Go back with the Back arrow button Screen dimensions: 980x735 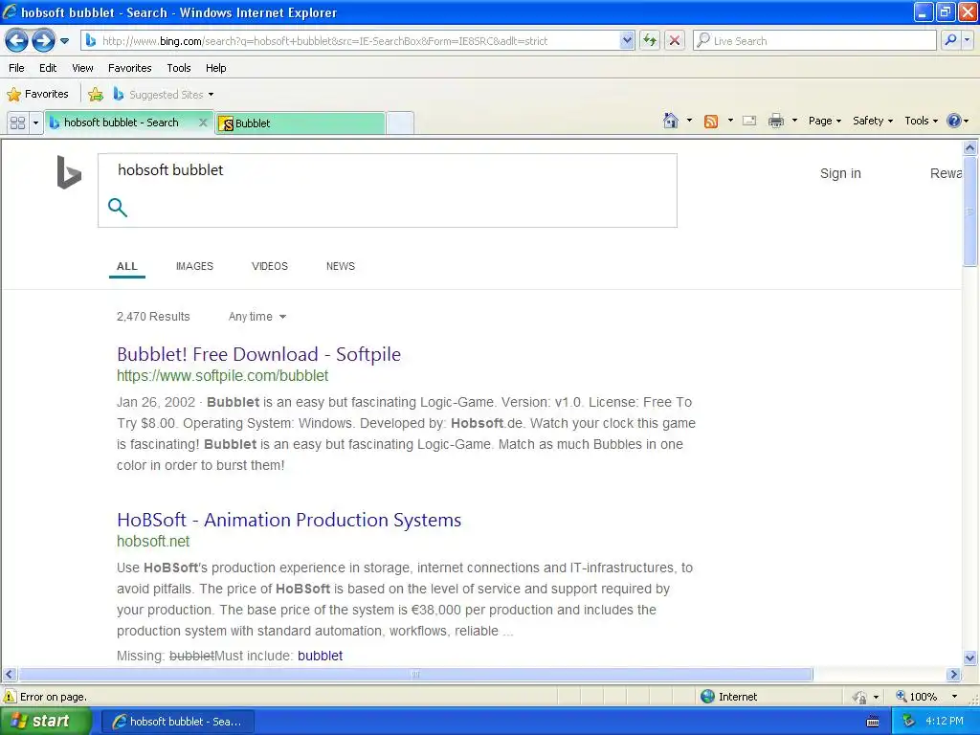pyautogui.click(x=17, y=41)
